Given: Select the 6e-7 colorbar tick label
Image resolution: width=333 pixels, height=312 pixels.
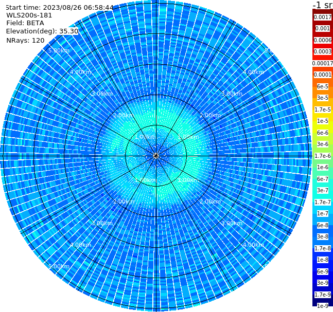Looking at the screenshot, I should (x=323, y=179).
